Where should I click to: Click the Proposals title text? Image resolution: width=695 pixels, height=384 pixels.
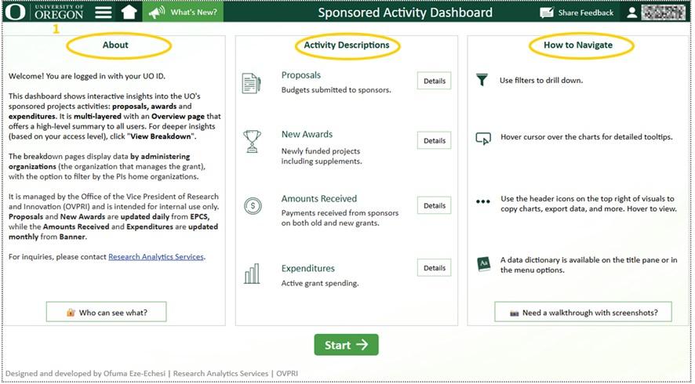[301, 75]
